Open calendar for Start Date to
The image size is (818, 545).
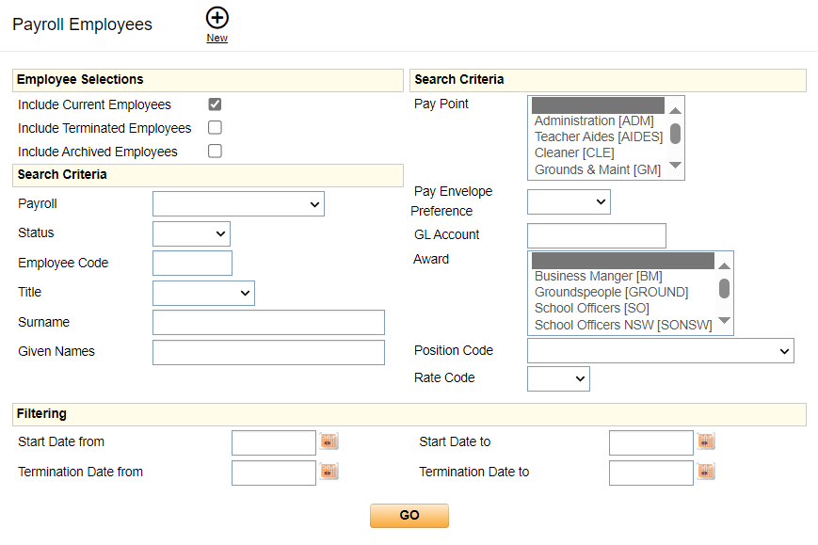pyautogui.click(x=706, y=441)
